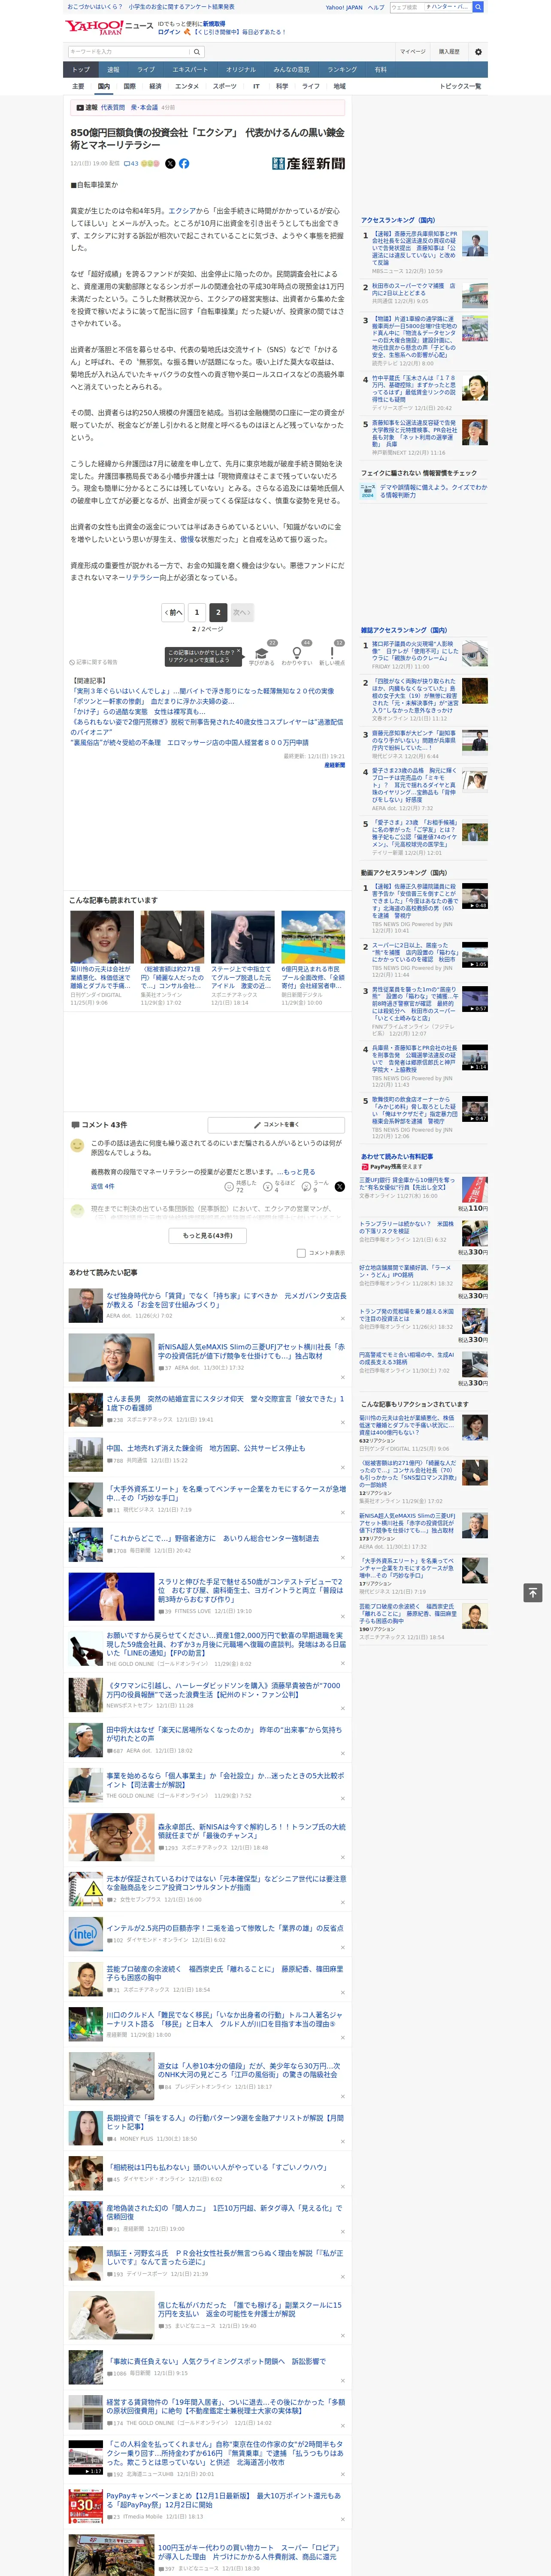Viewport: 551px width, 2576px height.
Task: Open article about インテル2.5兆円の巨額赤字
Action: point(224,1928)
